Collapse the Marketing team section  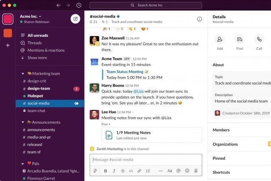23,74
